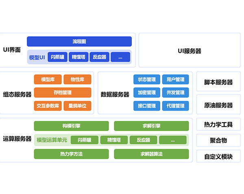This screenshot has width=244, height=194.
Task: Click the blue ellipsis box in 模型UI row
Action: (120, 57)
